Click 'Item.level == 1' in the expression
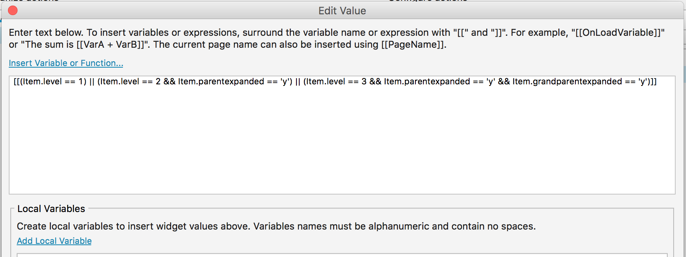The width and height of the screenshot is (686, 257). click(54, 82)
